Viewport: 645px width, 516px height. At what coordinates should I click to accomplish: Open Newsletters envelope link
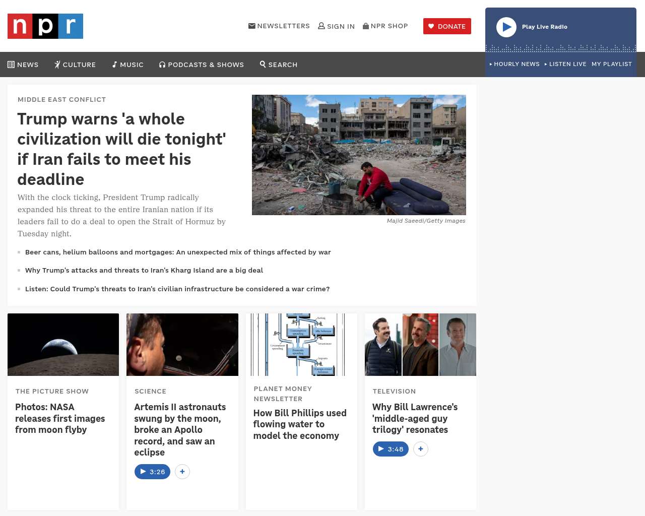click(279, 26)
